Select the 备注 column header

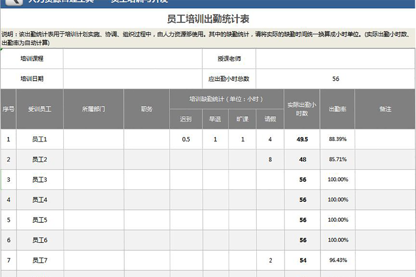[x=385, y=109]
